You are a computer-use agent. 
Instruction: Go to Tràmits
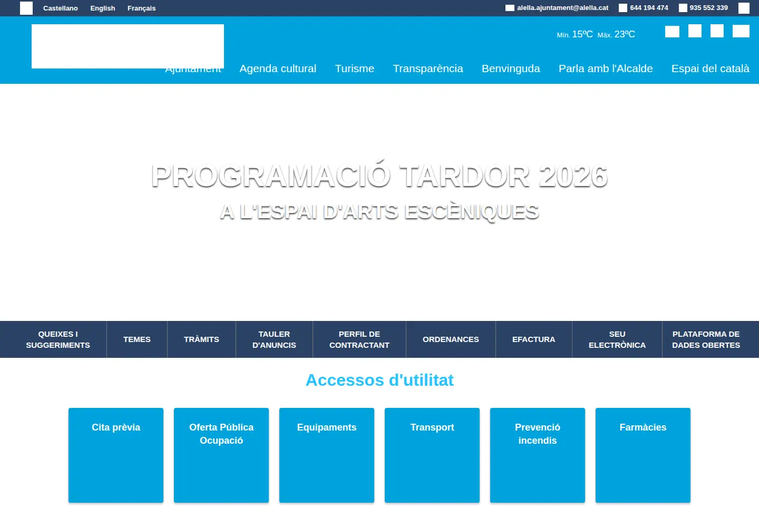[x=201, y=339]
